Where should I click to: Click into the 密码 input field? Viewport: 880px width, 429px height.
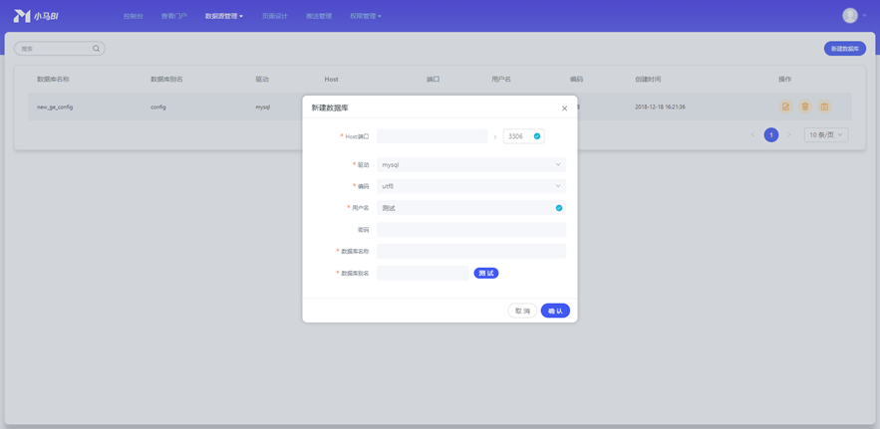pyautogui.click(x=470, y=230)
